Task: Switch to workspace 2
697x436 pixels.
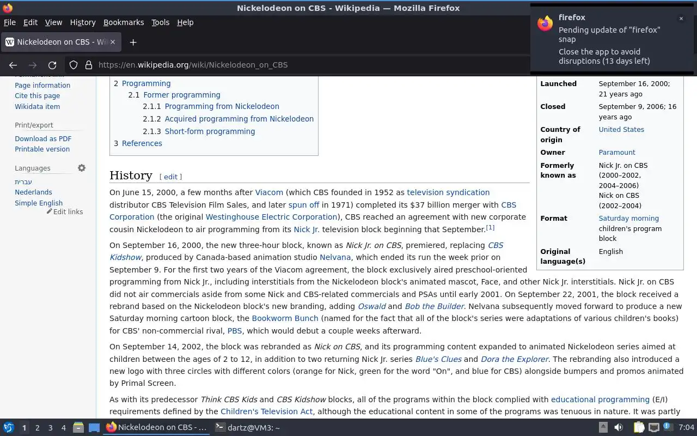Action: (x=37, y=428)
